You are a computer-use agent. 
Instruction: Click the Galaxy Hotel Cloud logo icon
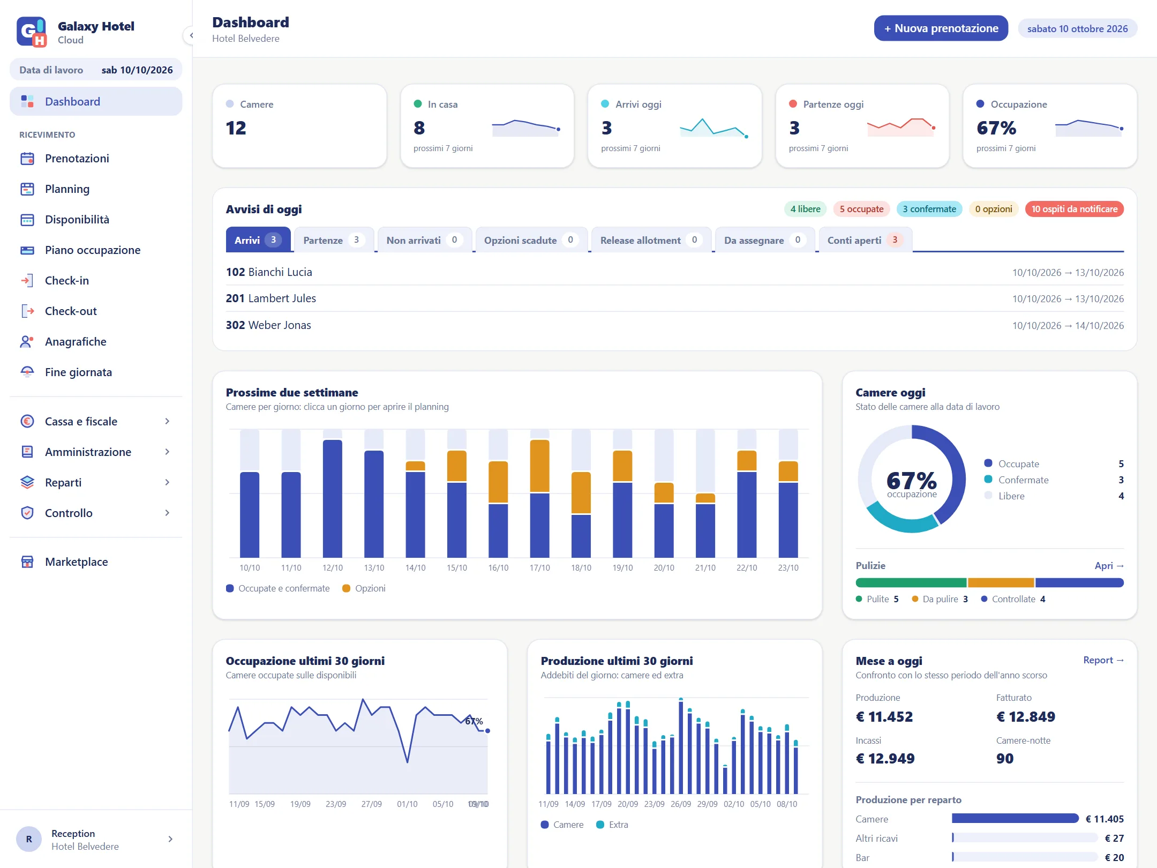point(32,32)
